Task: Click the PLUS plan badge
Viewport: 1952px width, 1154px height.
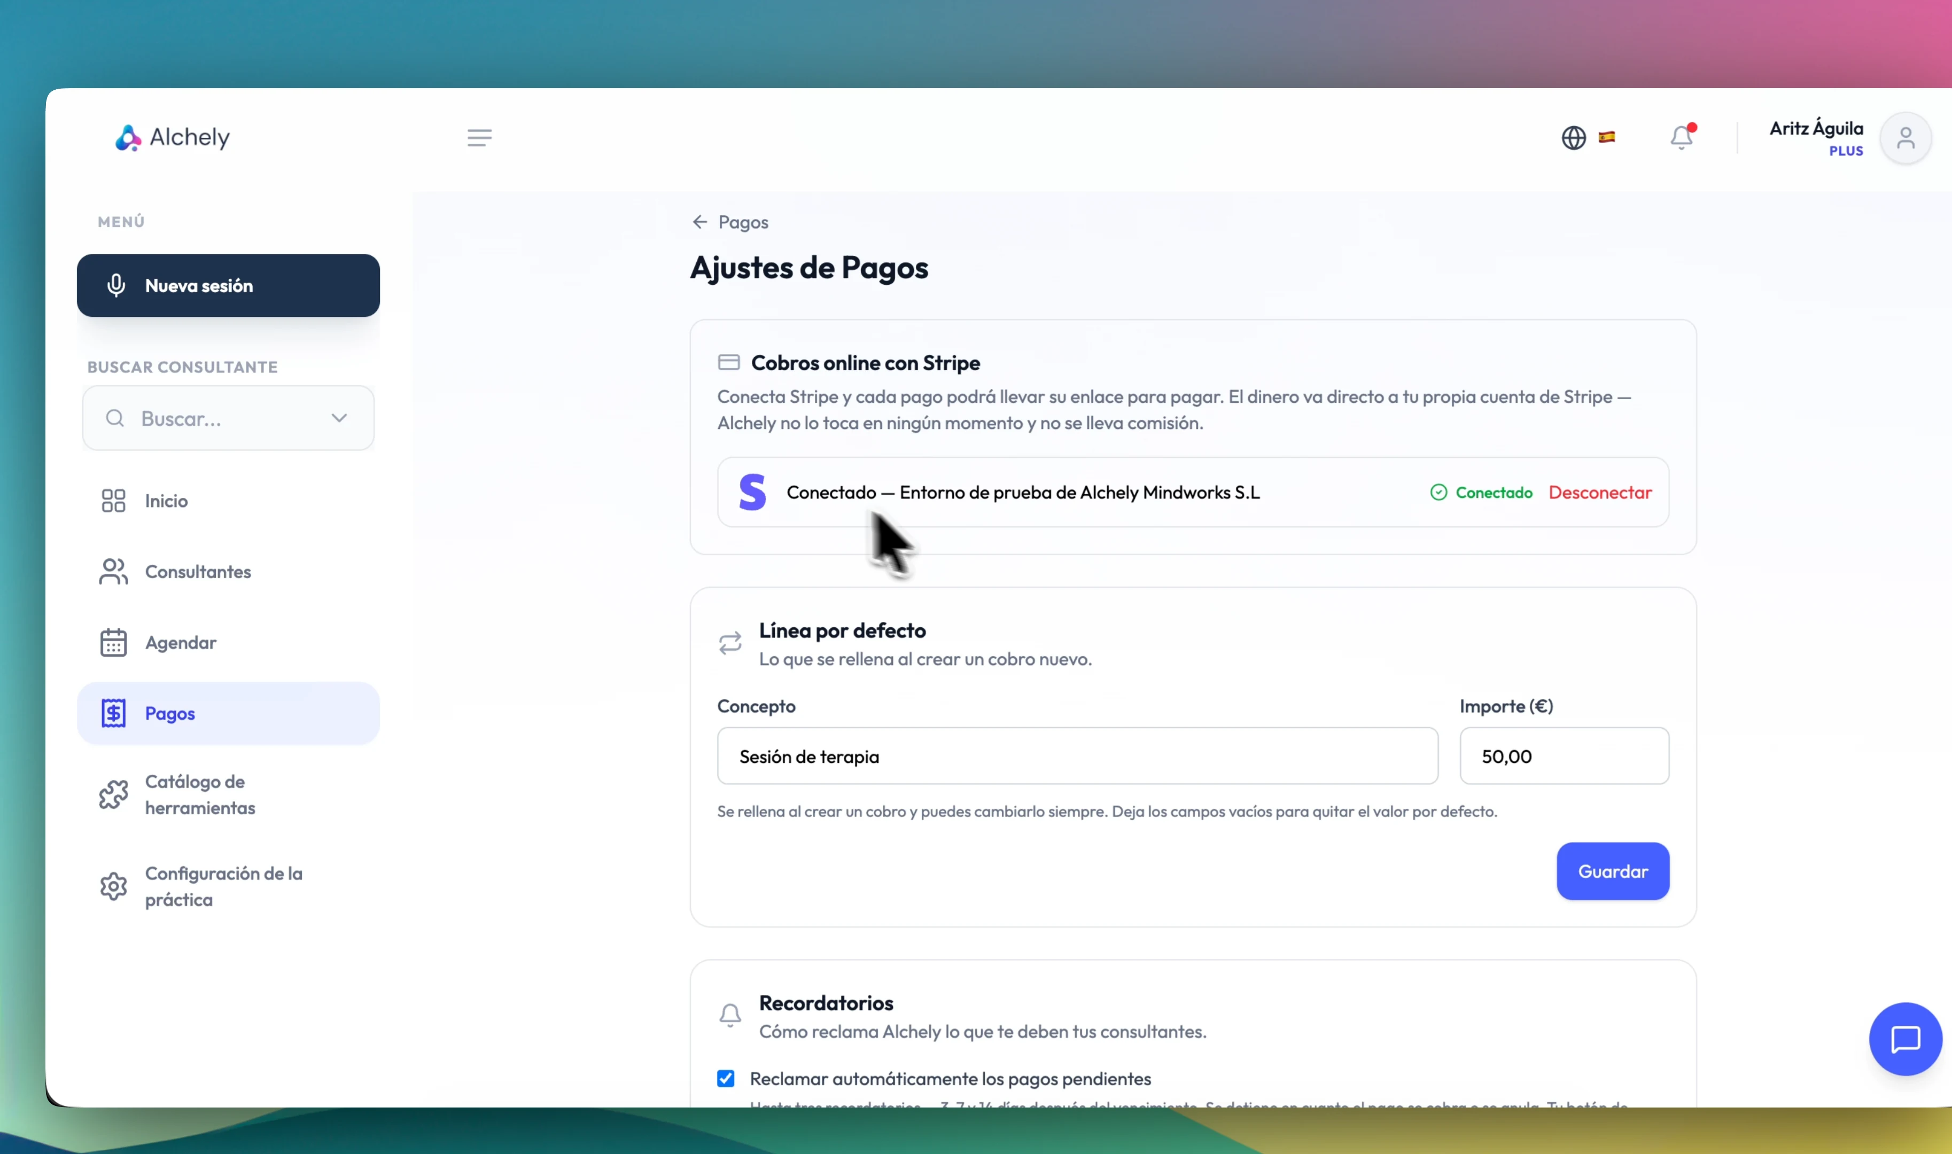Action: pyautogui.click(x=1846, y=151)
